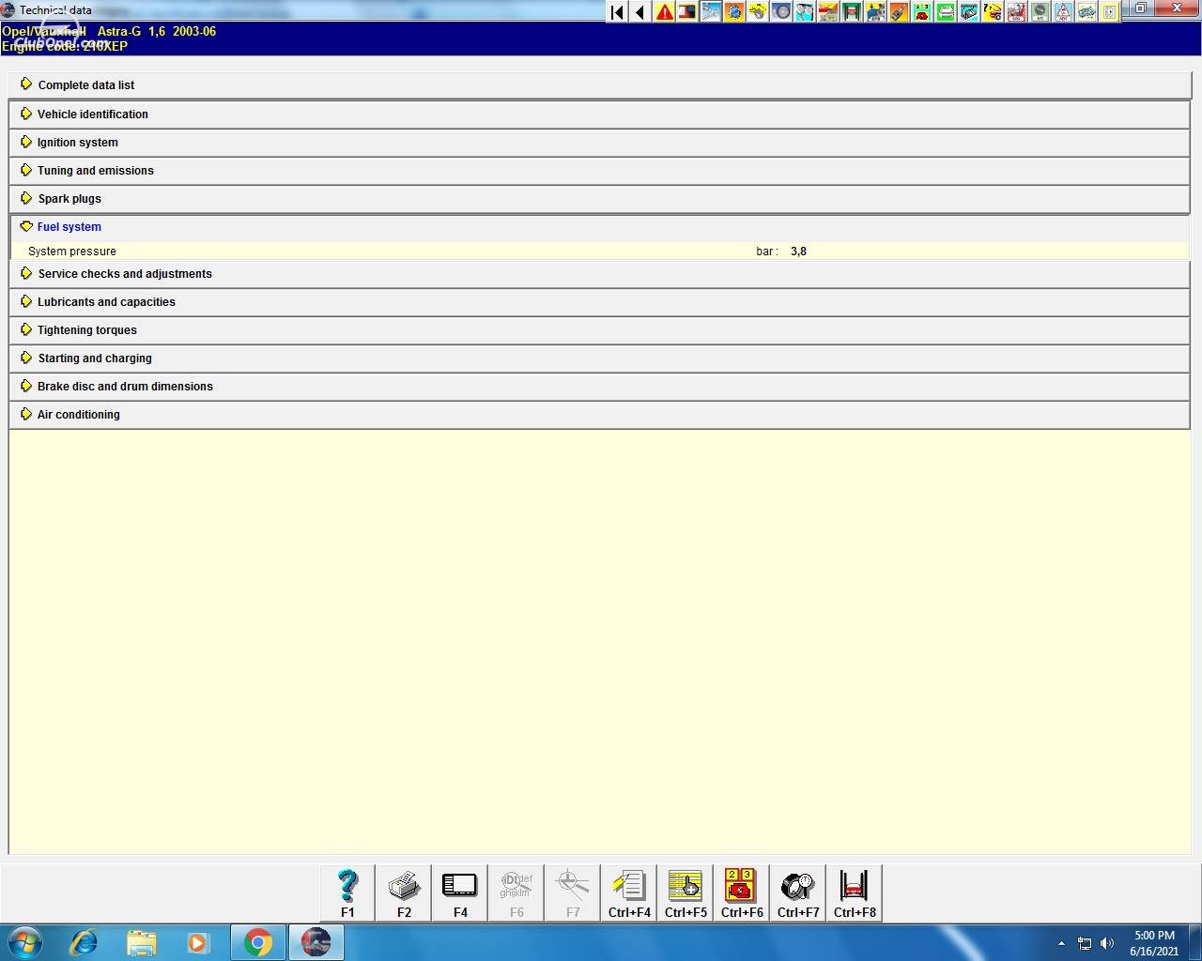Collapse the Fuel system section
1202x961 pixels.
coord(599,227)
